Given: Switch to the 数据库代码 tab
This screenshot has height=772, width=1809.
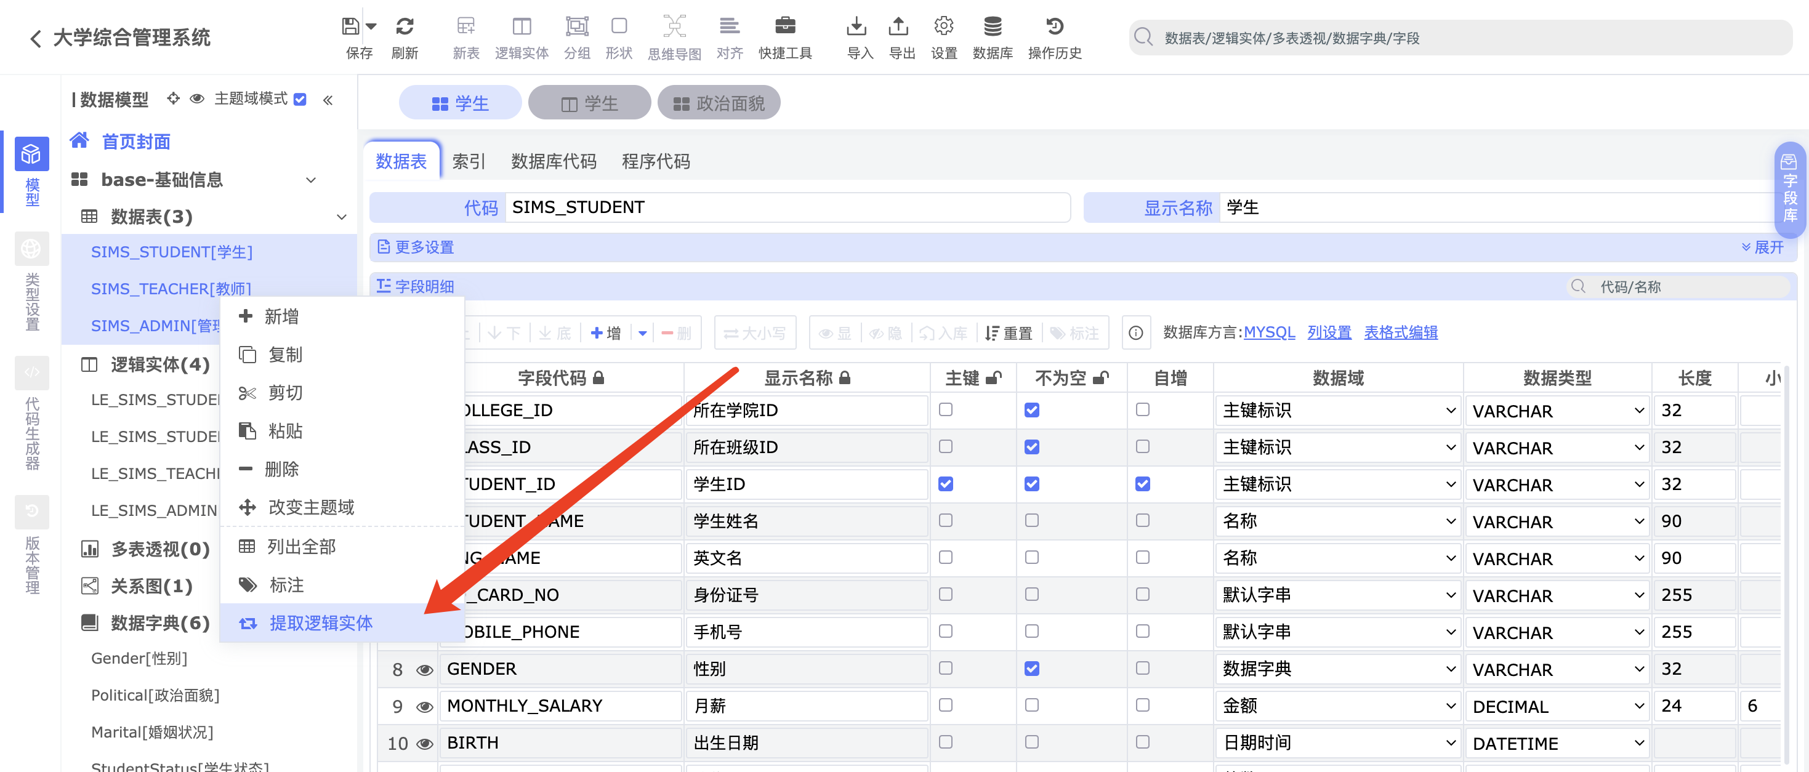Looking at the screenshot, I should [x=554, y=161].
